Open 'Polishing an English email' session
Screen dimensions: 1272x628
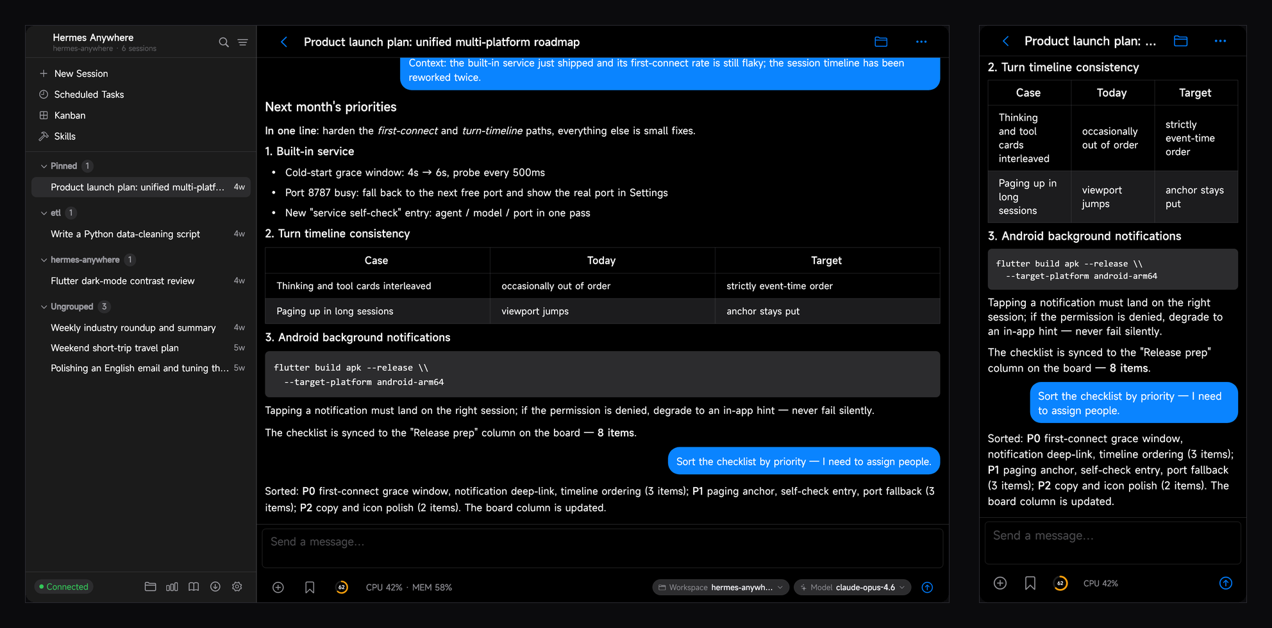click(x=141, y=368)
